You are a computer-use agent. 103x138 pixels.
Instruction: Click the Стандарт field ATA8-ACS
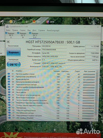click(70, 63)
